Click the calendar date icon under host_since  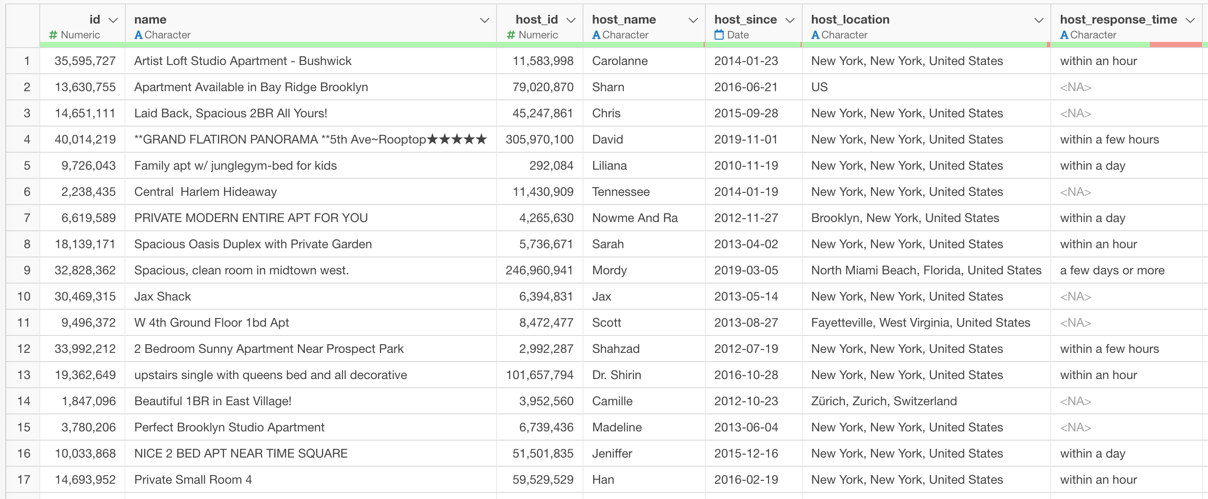719,34
